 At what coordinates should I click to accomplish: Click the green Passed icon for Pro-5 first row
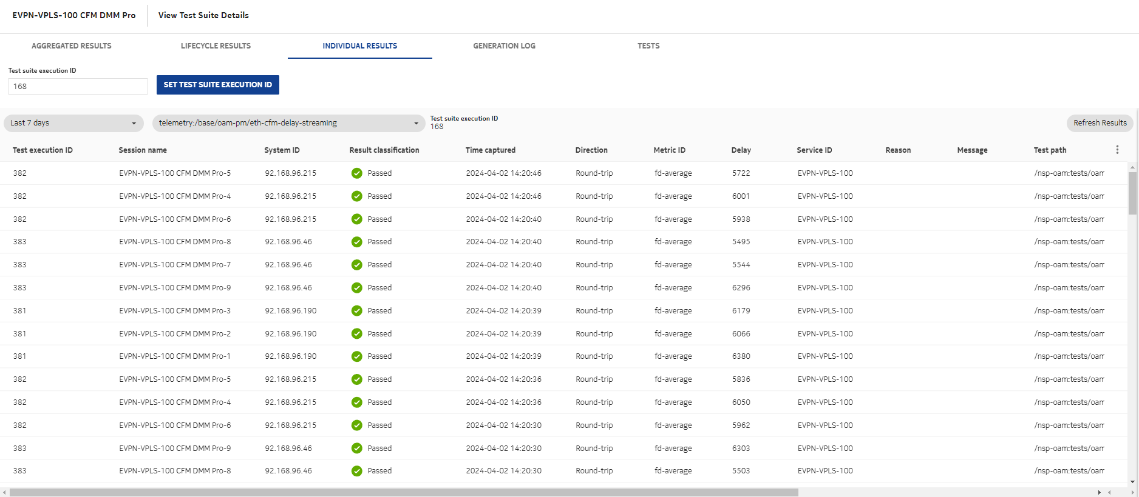click(357, 173)
